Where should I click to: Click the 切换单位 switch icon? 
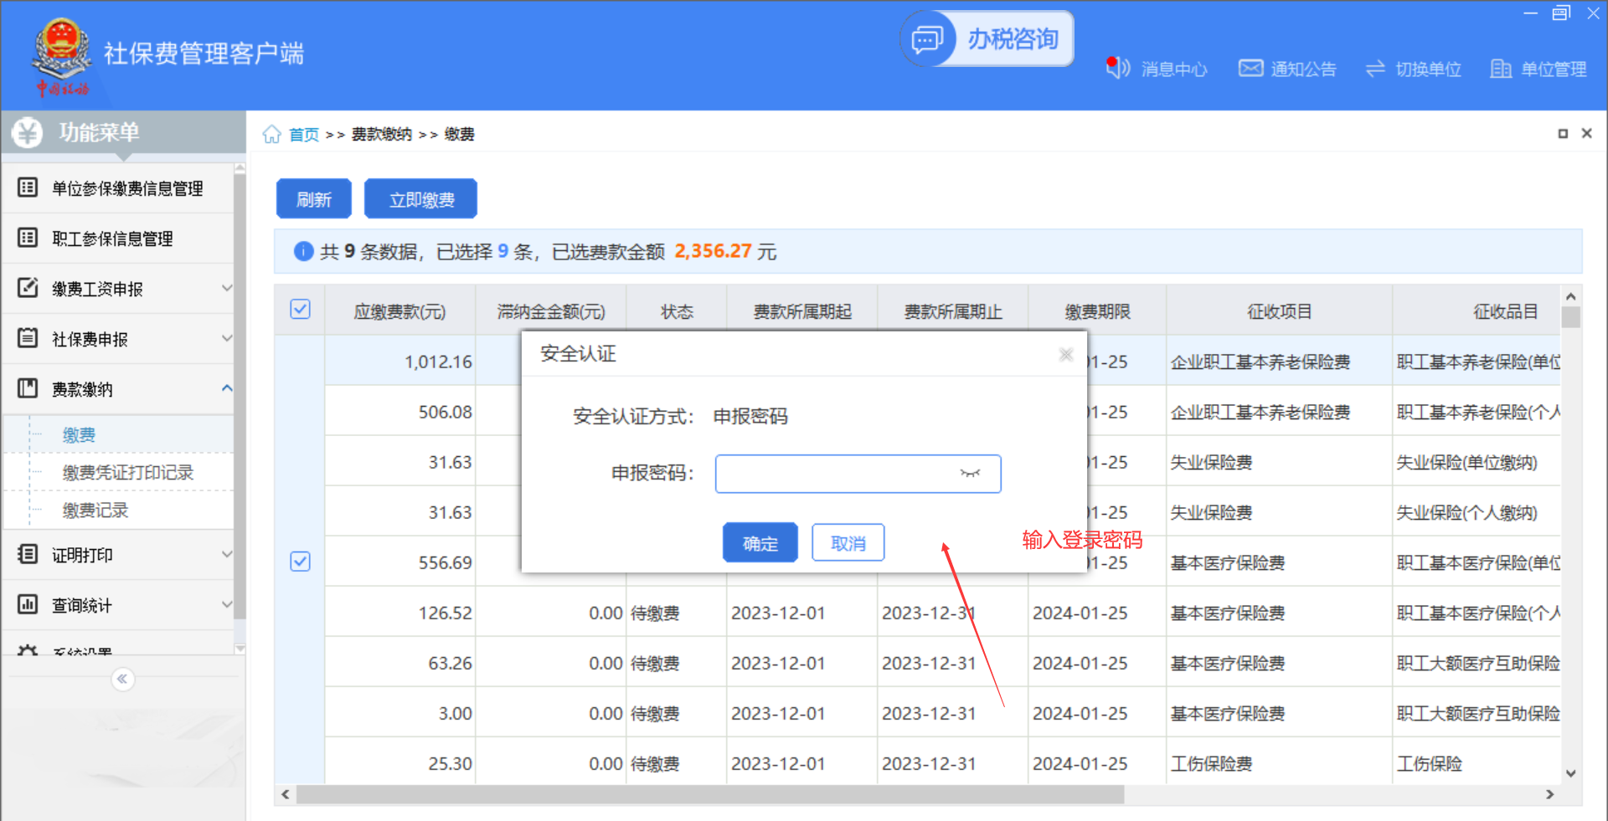(x=1375, y=69)
